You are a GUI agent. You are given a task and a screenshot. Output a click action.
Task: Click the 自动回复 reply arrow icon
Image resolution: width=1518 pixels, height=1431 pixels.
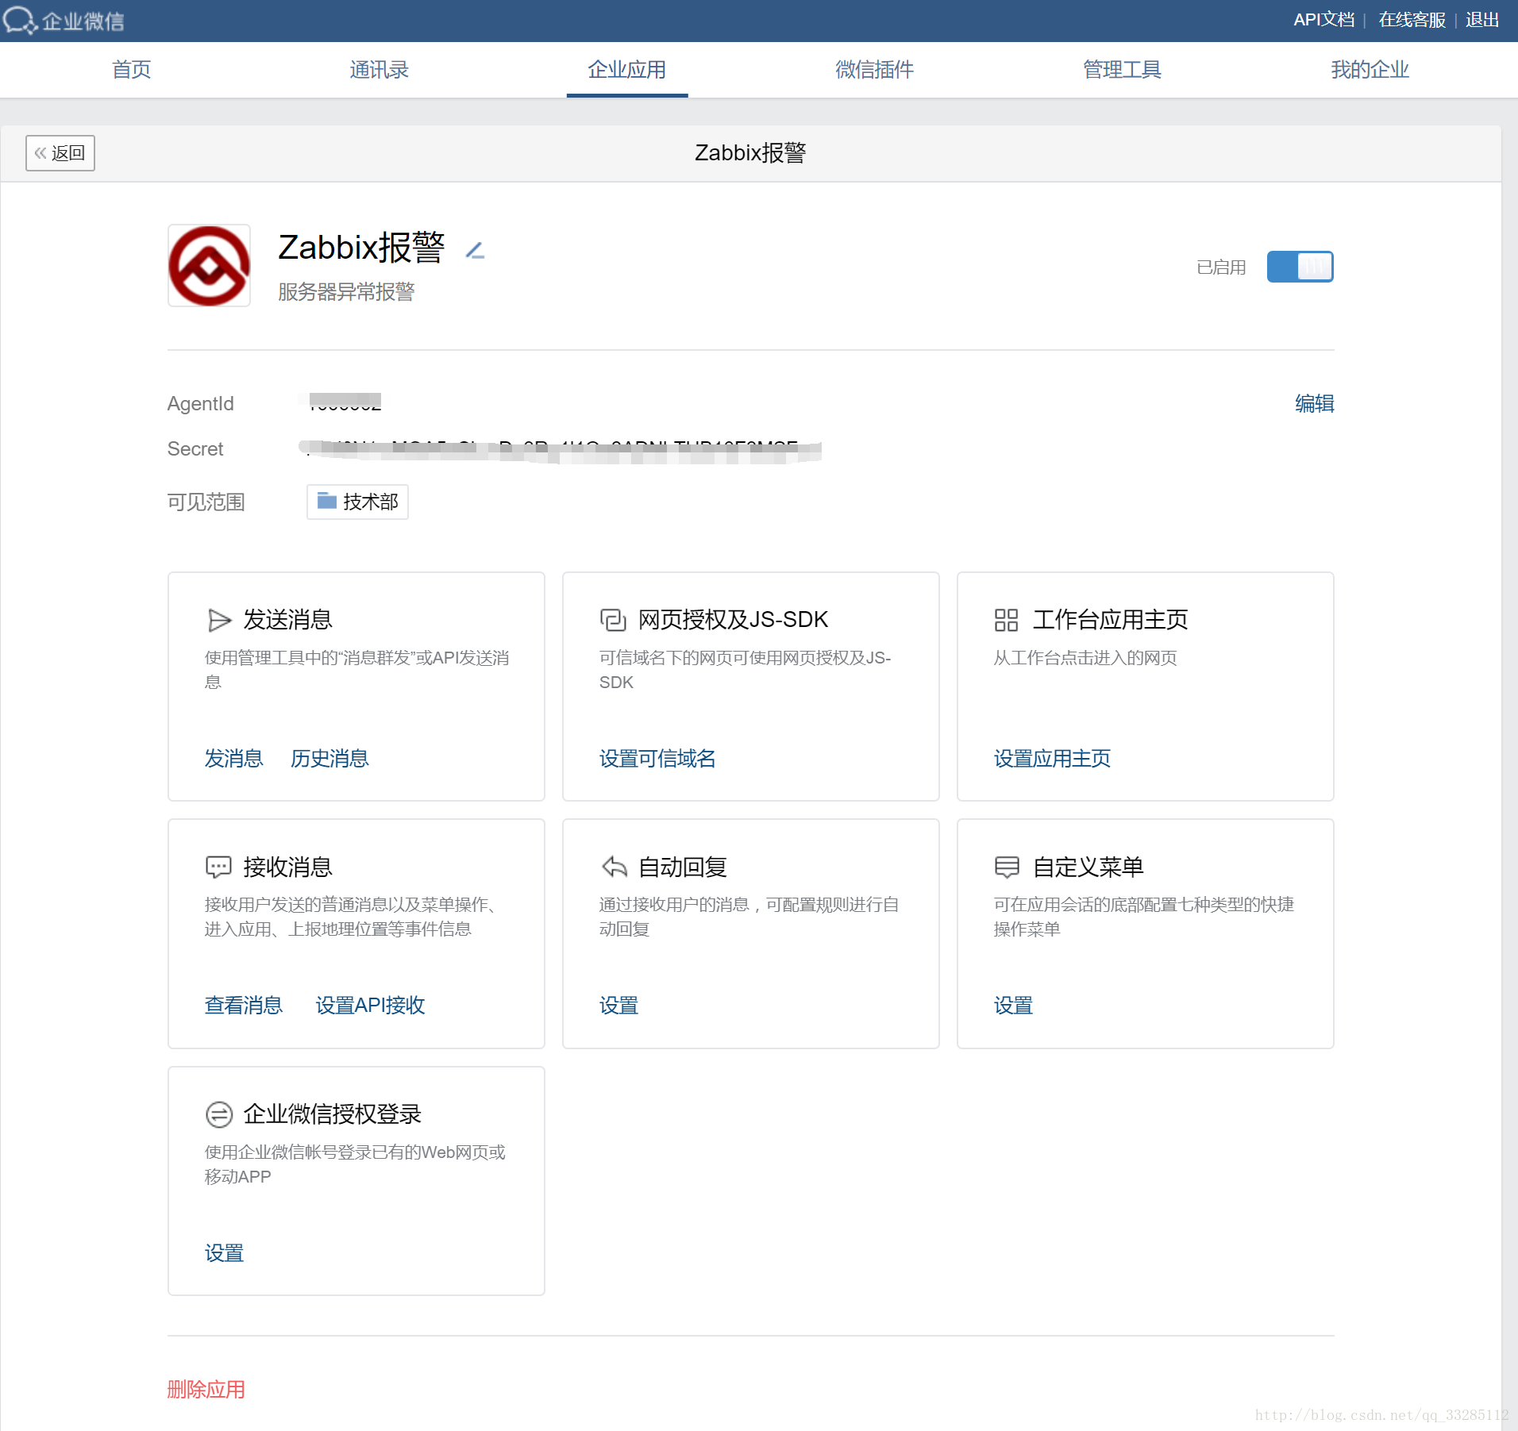pyautogui.click(x=614, y=867)
